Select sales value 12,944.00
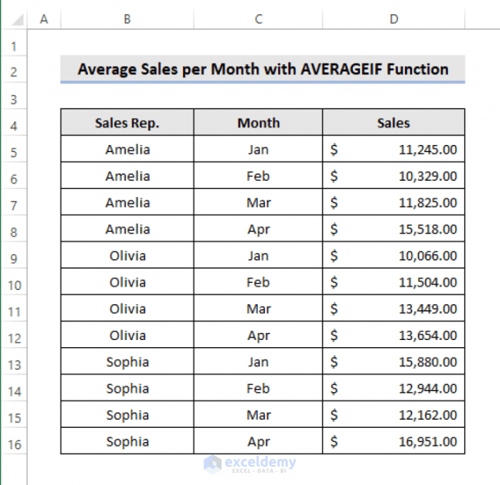This screenshot has height=485, width=500. [394, 388]
